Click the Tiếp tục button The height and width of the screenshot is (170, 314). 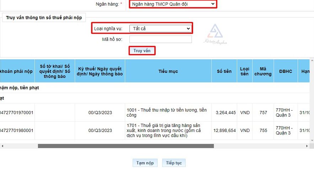[174, 163]
